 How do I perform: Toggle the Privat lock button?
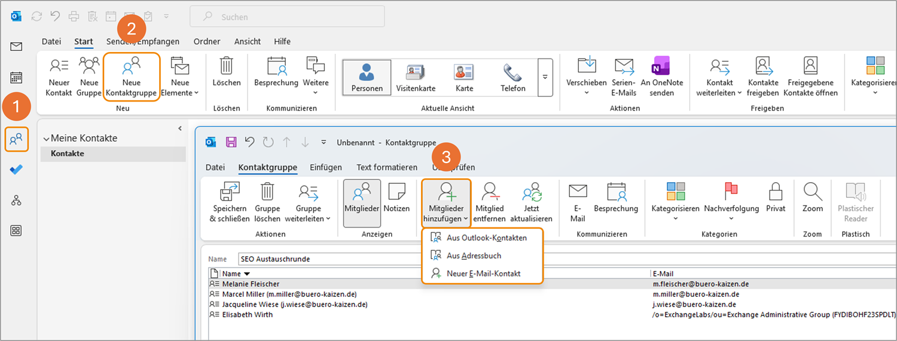click(x=776, y=198)
